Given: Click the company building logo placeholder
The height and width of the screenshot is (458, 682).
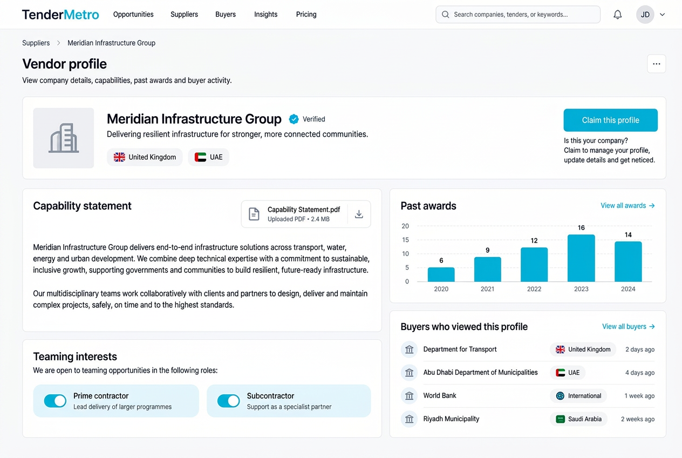Looking at the screenshot, I should point(64,138).
